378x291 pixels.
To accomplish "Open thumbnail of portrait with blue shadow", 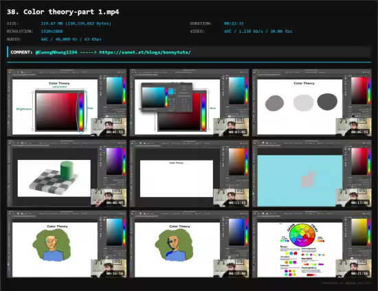I will (x=189, y=244).
